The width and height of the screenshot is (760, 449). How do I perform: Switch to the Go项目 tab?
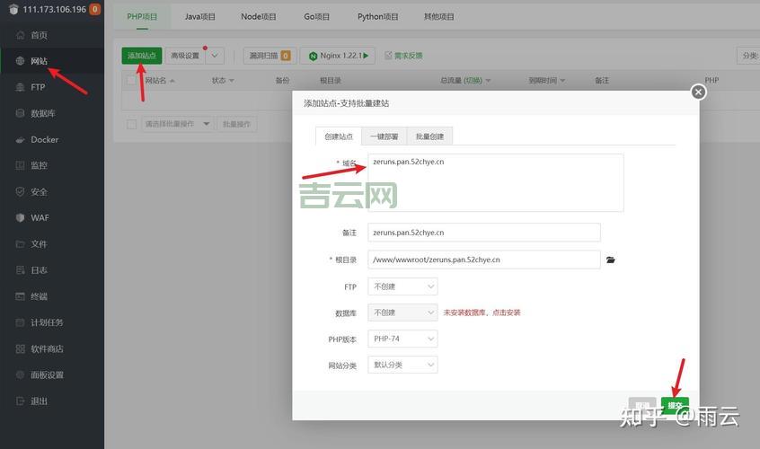pos(316,17)
